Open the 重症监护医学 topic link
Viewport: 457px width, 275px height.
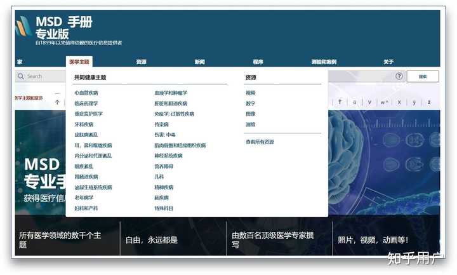(89, 114)
